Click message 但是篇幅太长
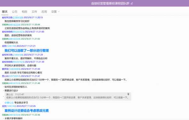This screenshot has width=189, height=120. (11, 42)
